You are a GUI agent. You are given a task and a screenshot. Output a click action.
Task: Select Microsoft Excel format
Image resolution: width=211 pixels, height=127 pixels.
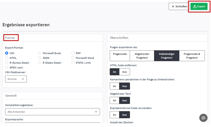pyautogui.click(x=40, y=53)
